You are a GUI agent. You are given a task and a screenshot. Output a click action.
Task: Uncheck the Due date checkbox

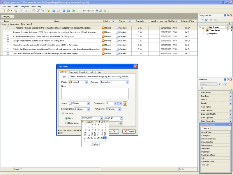tap(63, 113)
